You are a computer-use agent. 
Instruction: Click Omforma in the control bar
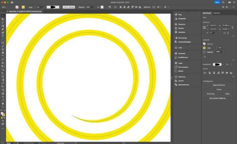pos(147,7)
